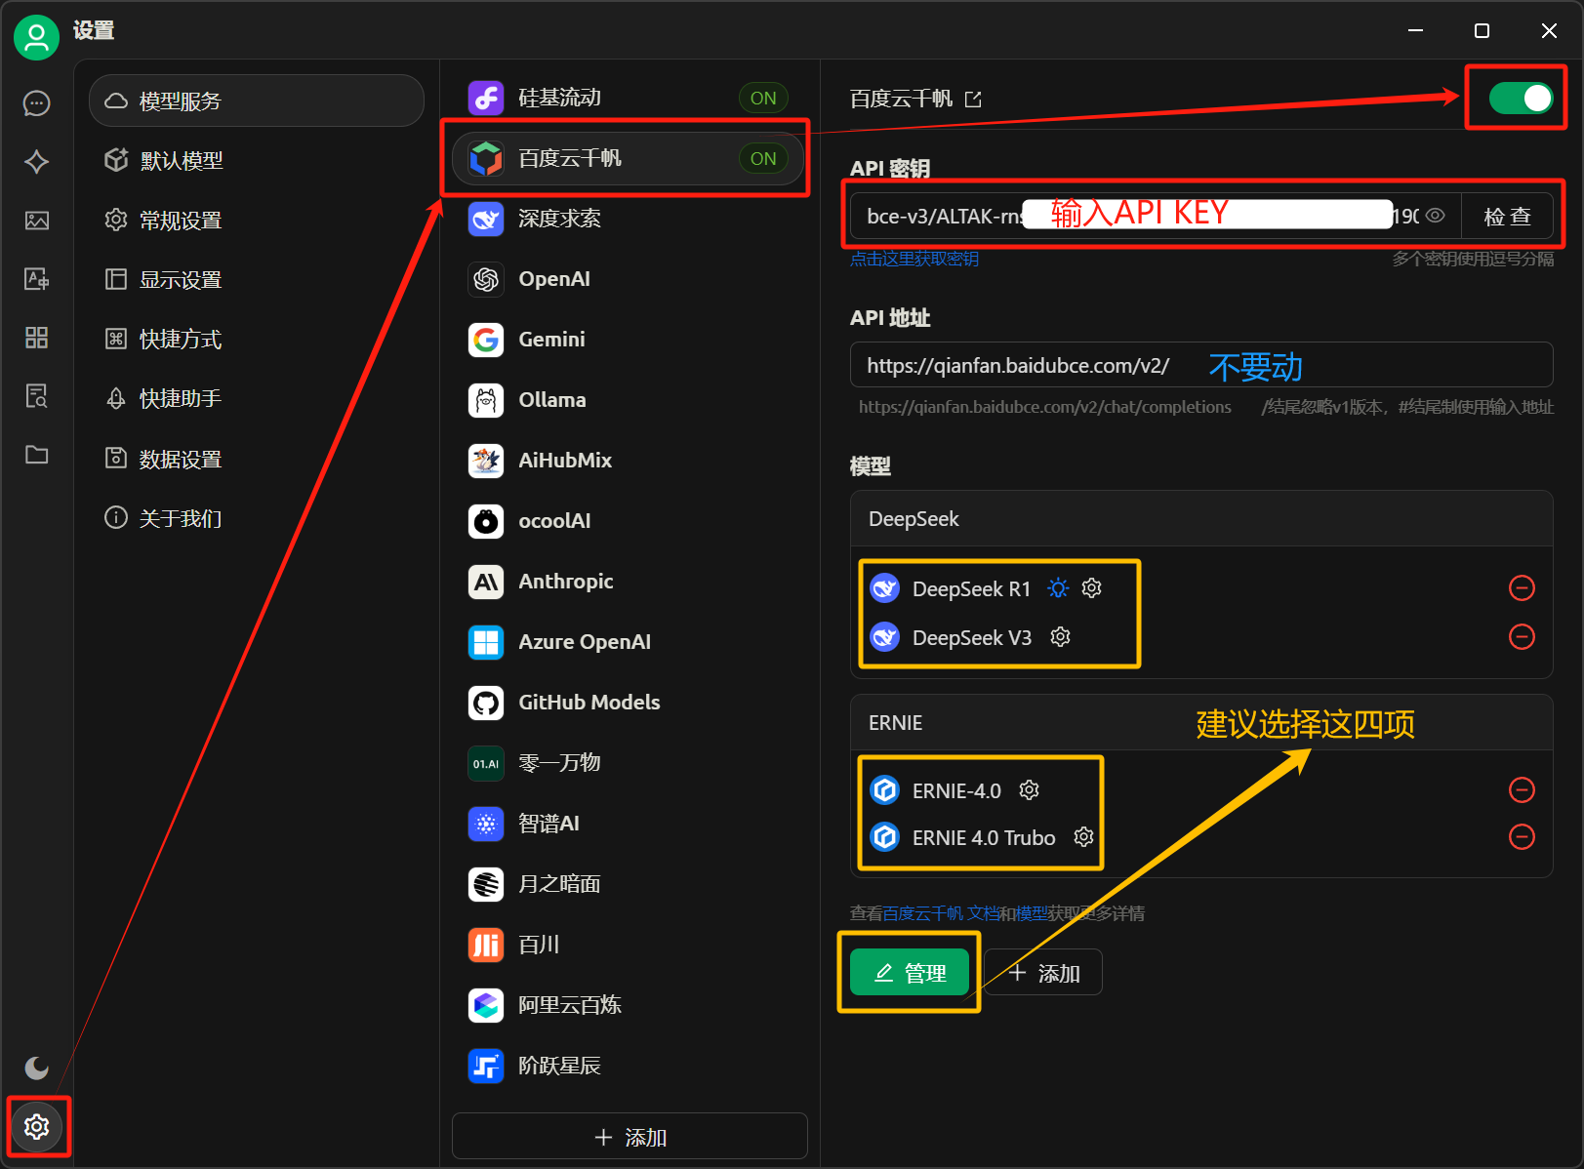The height and width of the screenshot is (1169, 1584).
Task: Remove the ERNIE-4.0 model
Action: pyautogui.click(x=1522, y=789)
